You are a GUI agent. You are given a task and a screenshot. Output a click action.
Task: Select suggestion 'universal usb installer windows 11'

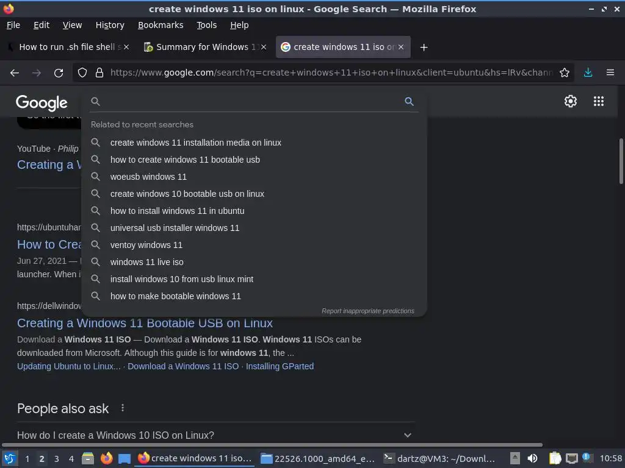(254, 228)
